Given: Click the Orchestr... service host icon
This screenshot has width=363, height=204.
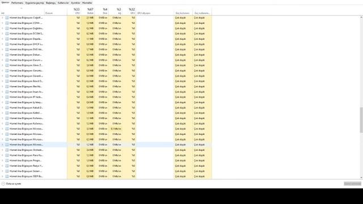Looking at the screenshot, I should pos(7,150).
